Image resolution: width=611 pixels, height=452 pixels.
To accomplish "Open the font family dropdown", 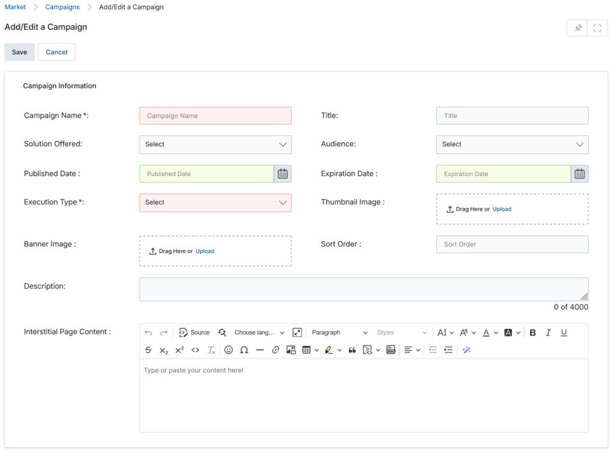I will pos(468,333).
